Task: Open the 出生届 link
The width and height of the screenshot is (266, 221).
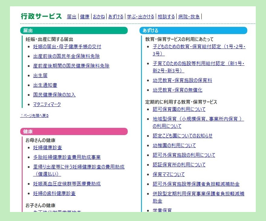Action: [40, 75]
